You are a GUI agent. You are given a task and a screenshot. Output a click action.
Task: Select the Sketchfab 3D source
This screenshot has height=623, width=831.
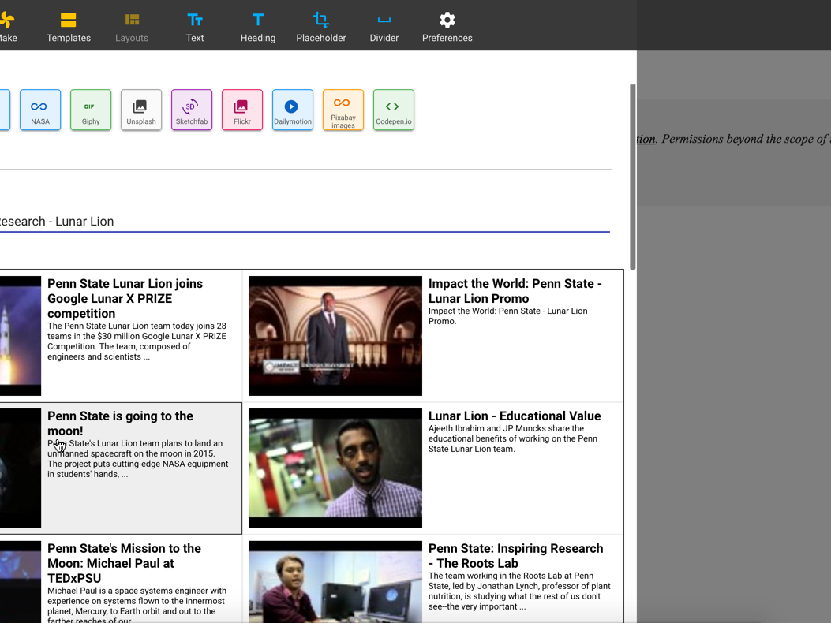[x=191, y=110]
